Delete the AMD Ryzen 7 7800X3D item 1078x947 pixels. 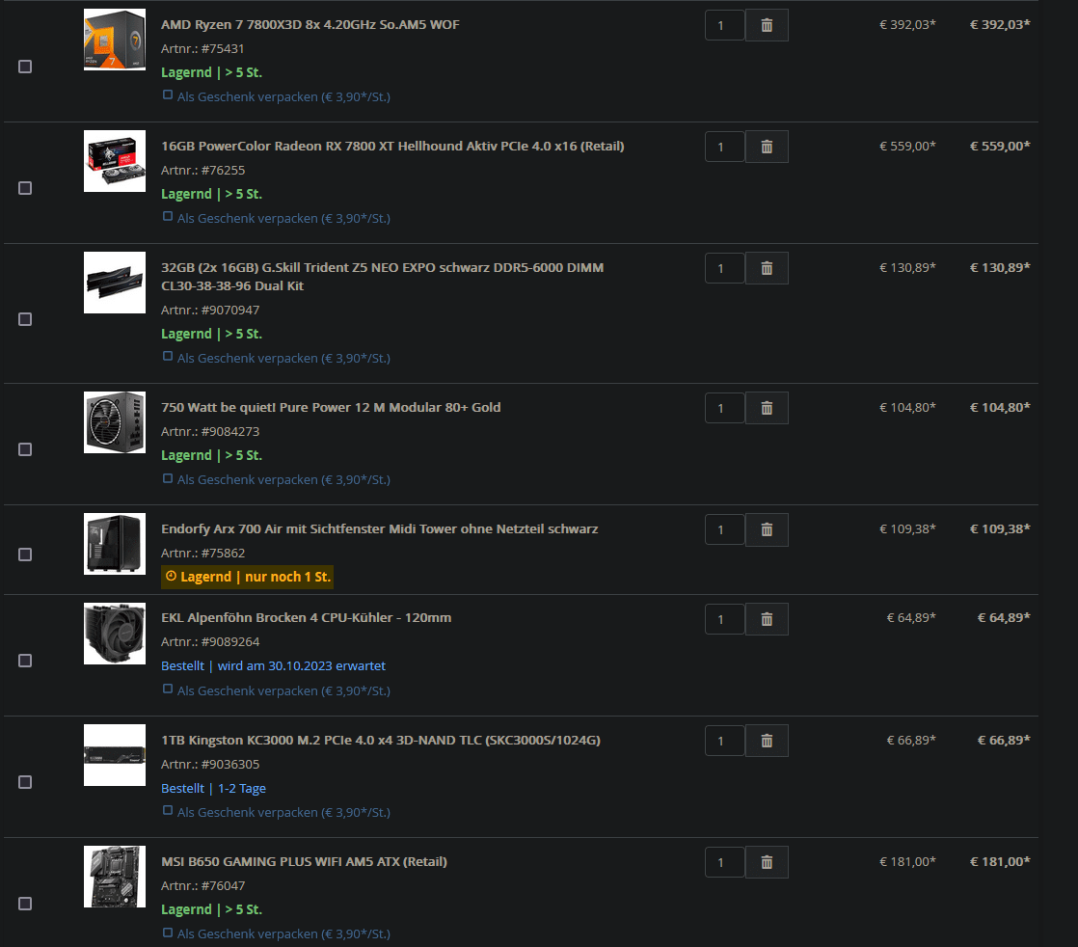(767, 25)
